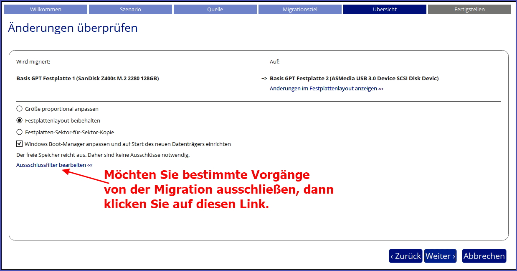Viewport: 517px width, 271px height.
Task: Click the Übersicht tab
Action: pos(385,9)
